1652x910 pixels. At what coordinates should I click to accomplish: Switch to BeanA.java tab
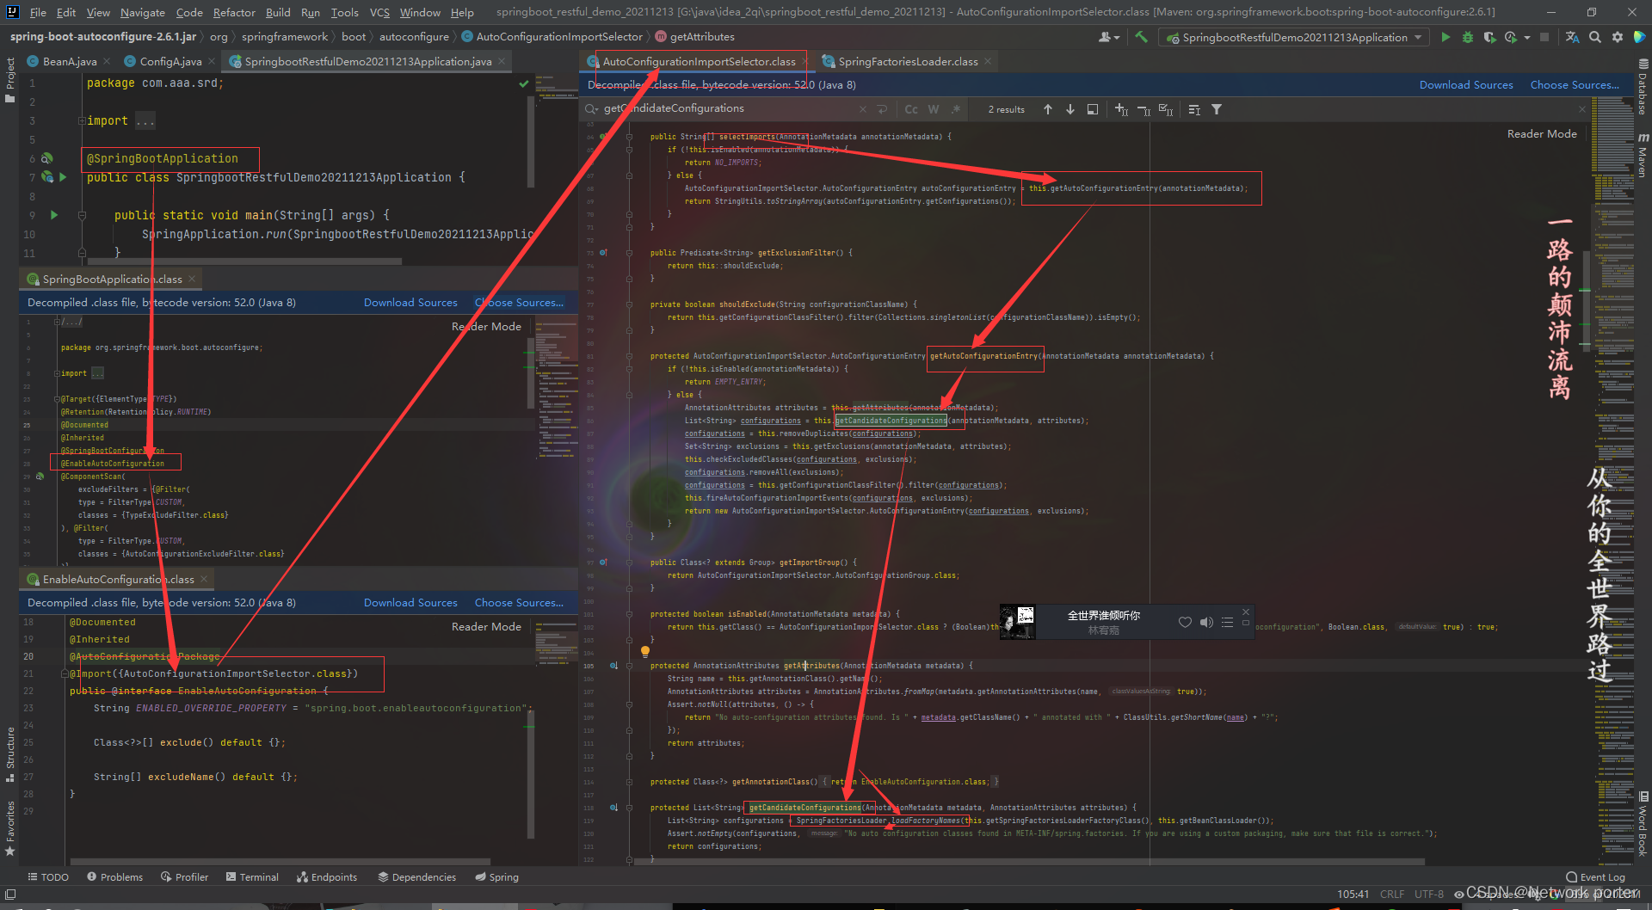click(x=68, y=61)
